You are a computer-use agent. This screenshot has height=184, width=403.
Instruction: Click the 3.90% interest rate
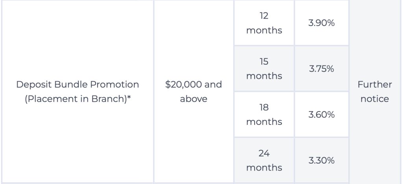click(x=322, y=24)
